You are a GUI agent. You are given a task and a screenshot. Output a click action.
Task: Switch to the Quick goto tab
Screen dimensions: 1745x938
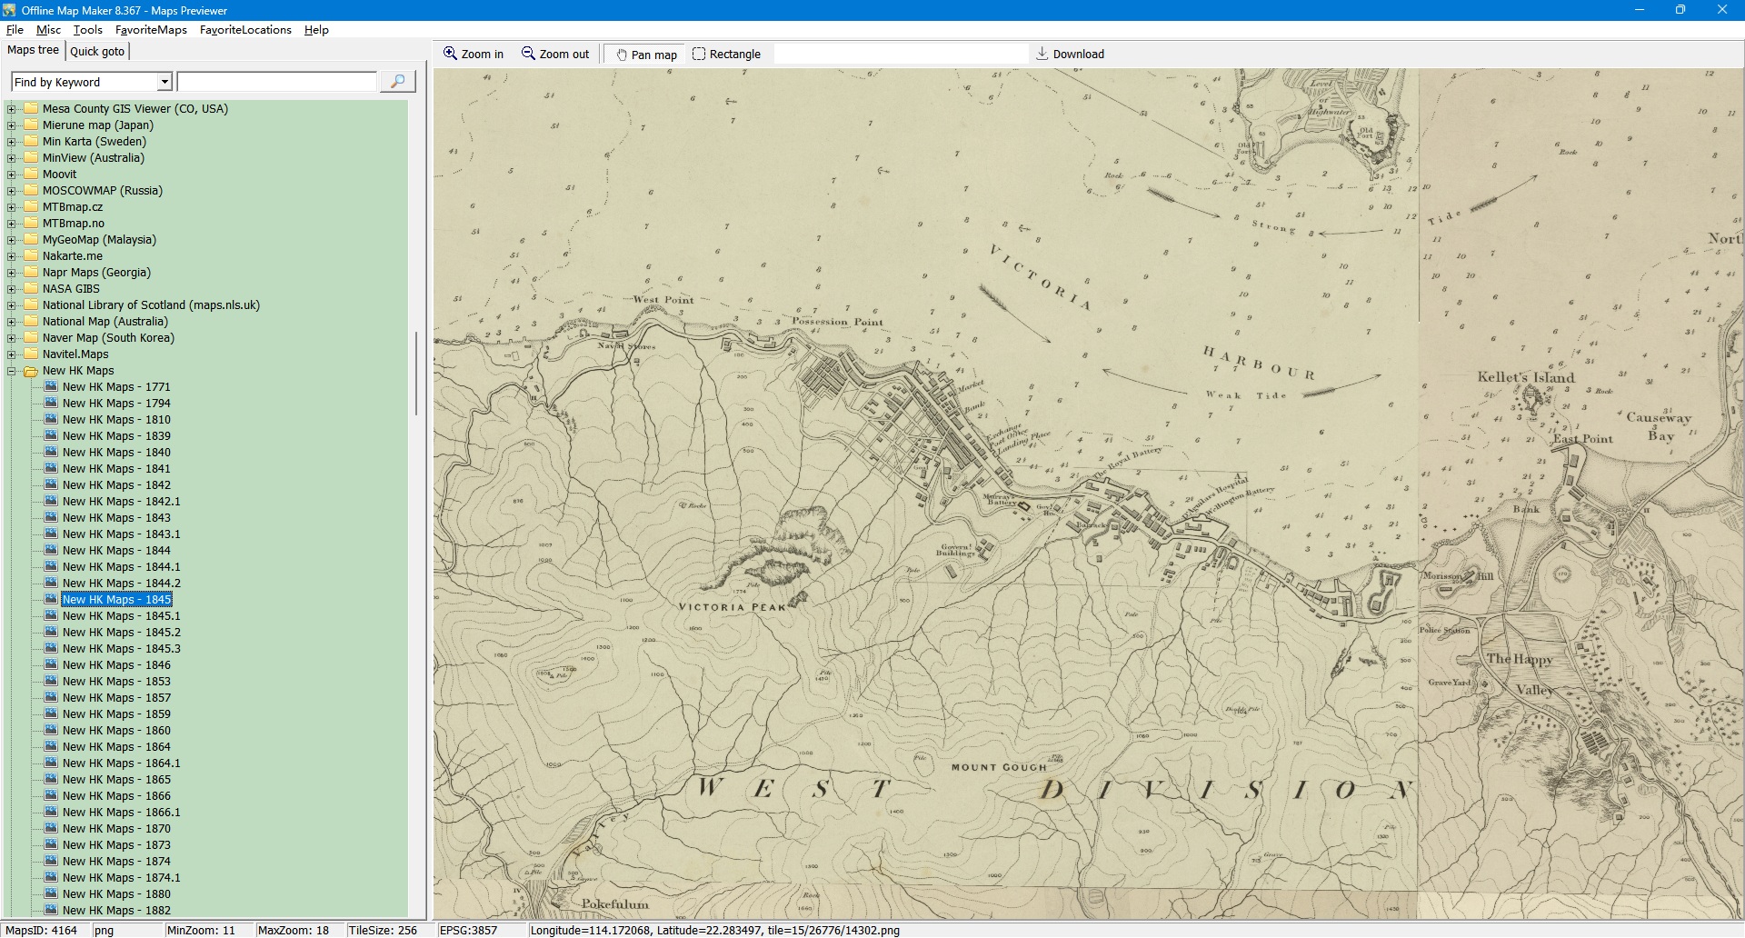click(97, 51)
